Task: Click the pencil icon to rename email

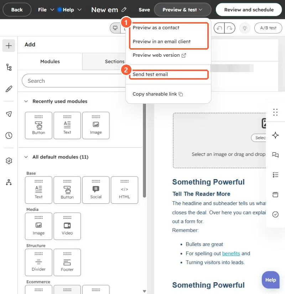Action: tap(124, 10)
